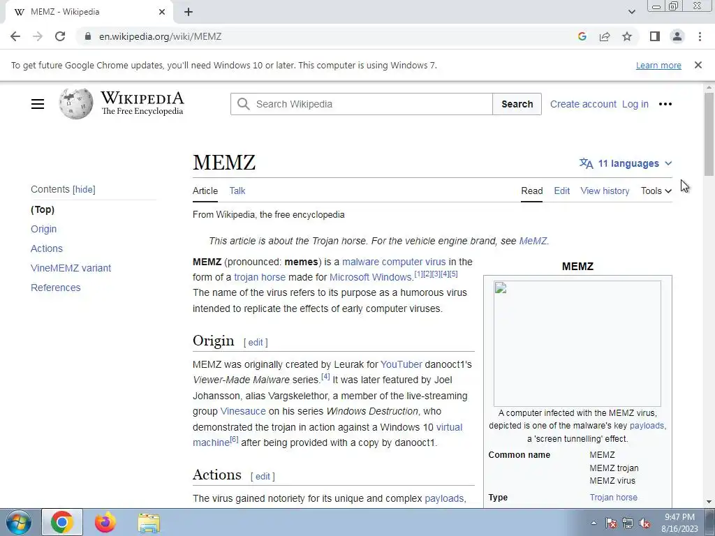This screenshot has width=715, height=536.
Task: Click the share page icon
Action: (605, 36)
